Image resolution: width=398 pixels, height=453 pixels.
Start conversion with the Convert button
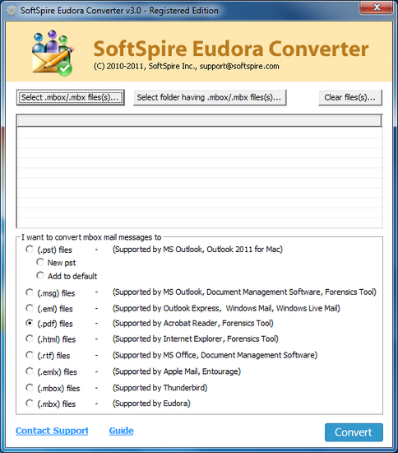coord(354,432)
